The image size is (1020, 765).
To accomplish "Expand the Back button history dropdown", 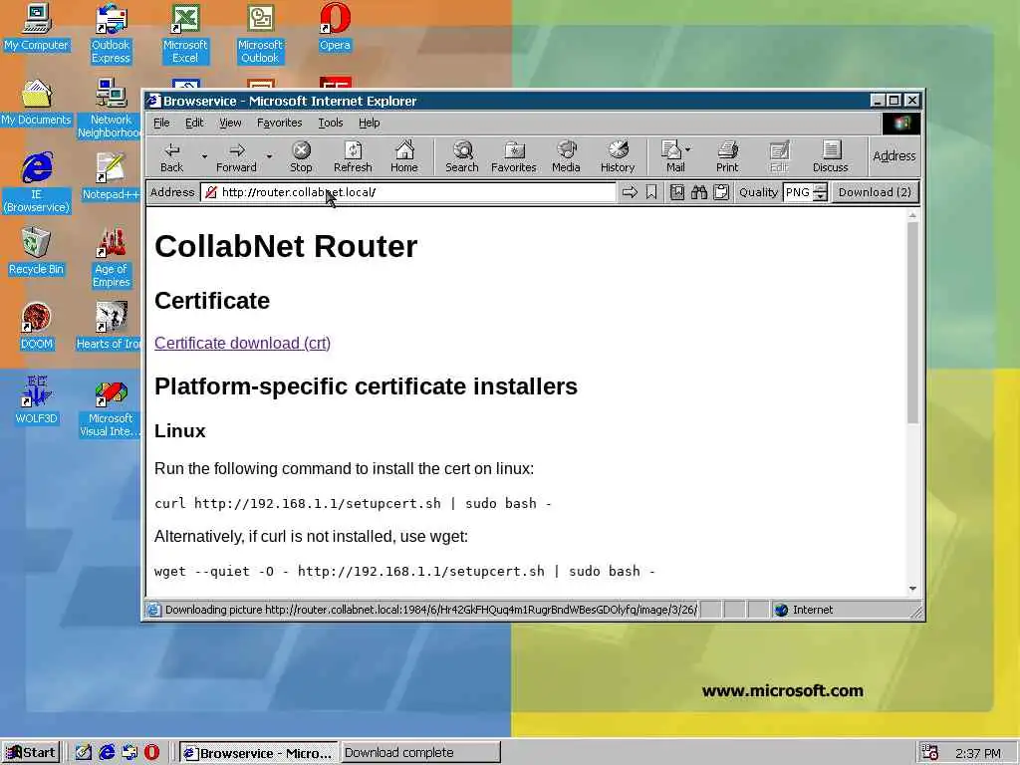I will [204, 156].
